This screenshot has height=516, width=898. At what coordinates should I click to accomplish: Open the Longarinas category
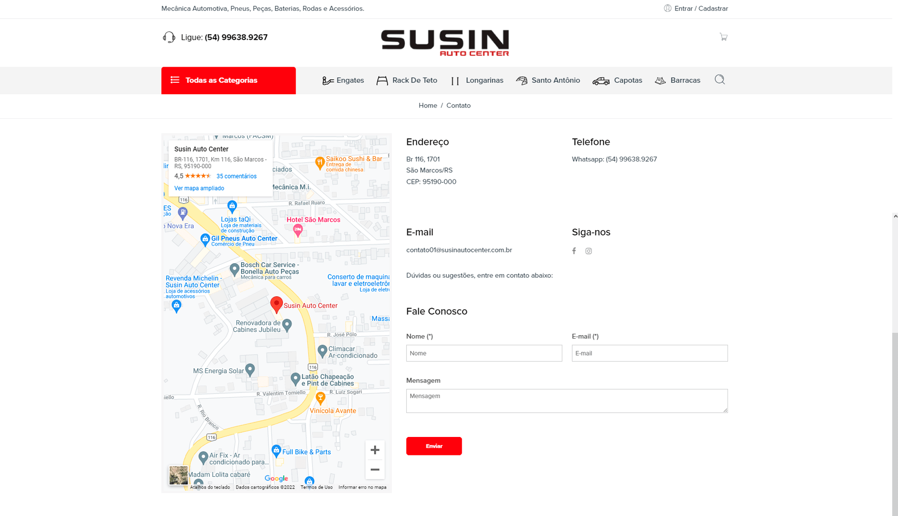point(477,80)
